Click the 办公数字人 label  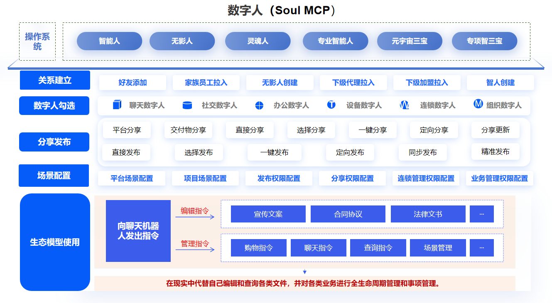[x=291, y=105]
